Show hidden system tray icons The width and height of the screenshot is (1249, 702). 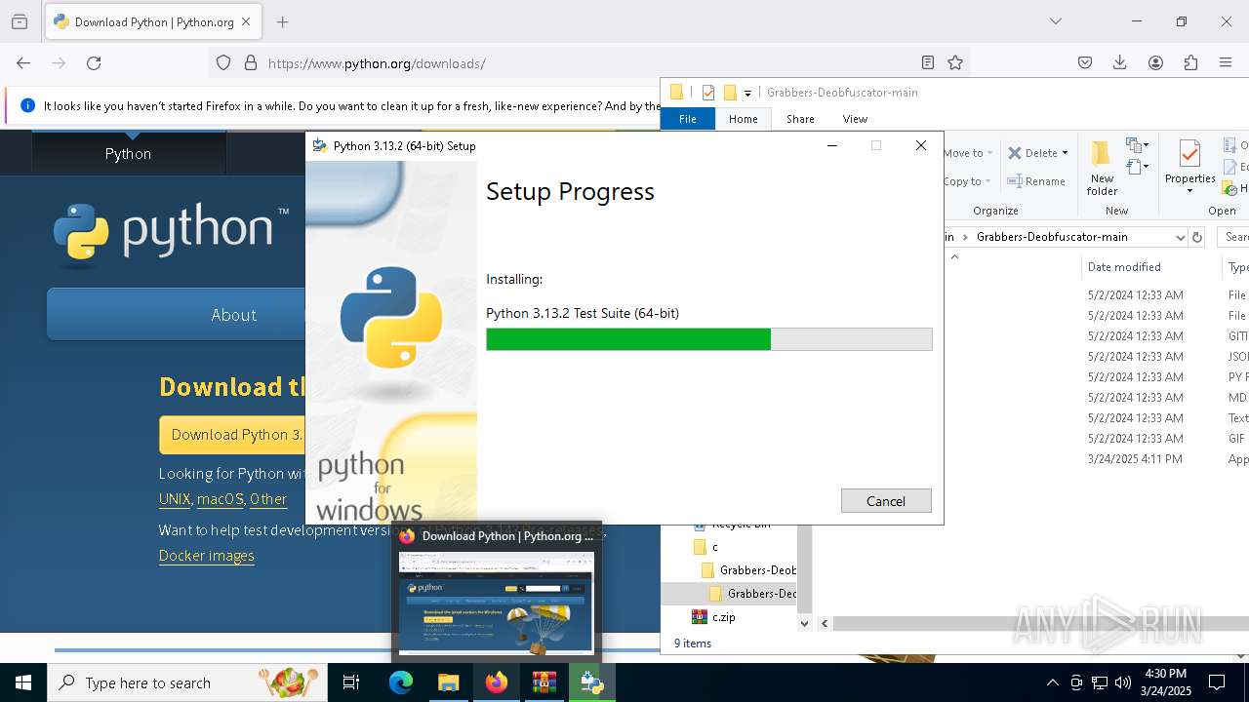point(1052,682)
